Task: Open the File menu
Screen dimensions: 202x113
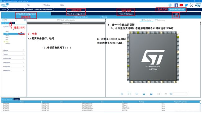Action: (28, 5)
